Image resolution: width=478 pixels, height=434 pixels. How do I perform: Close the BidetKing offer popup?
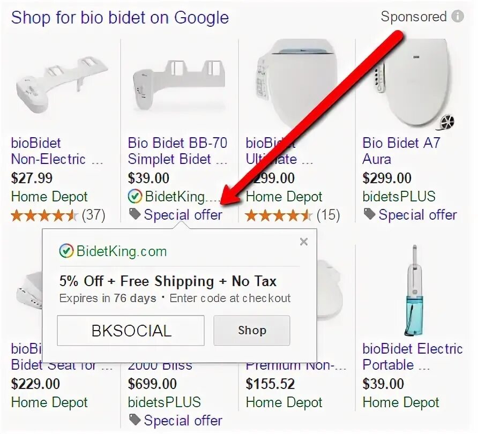coord(304,242)
